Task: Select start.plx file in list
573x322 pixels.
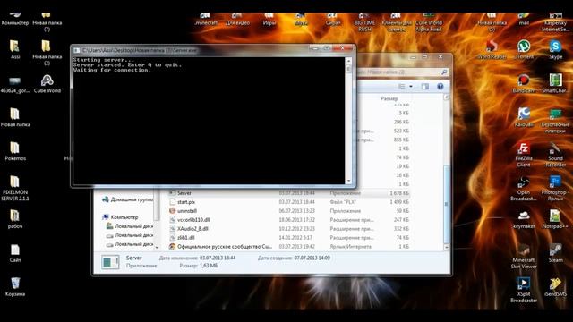Action: (288, 202)
